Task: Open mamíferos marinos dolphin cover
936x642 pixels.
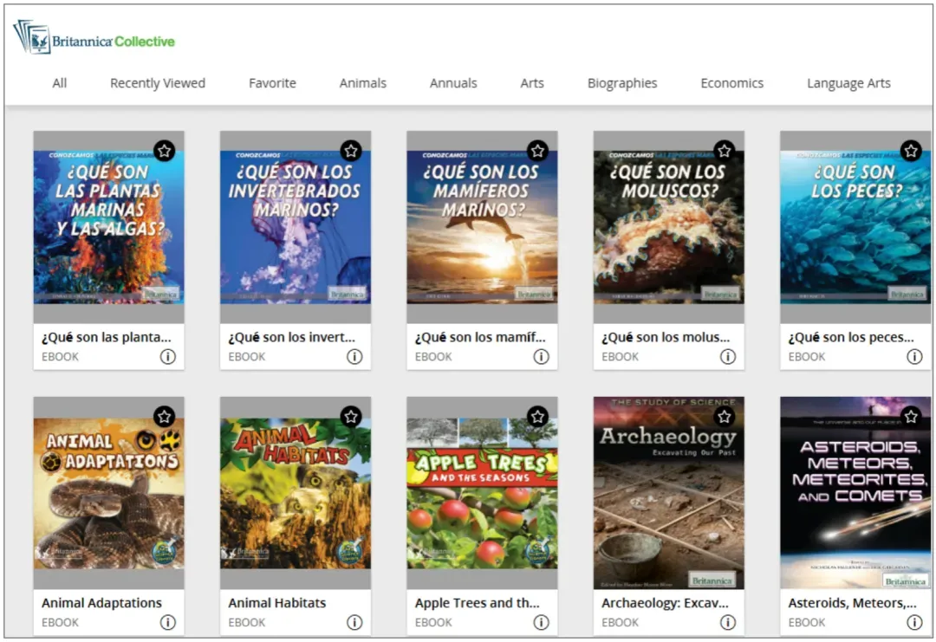Action: (x=483, y=227)
